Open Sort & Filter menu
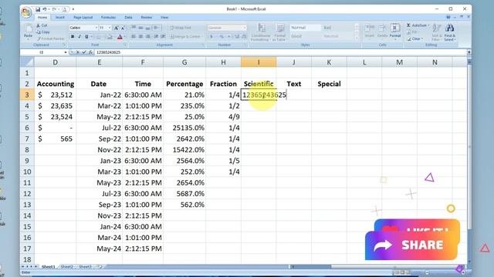Image resolution: width=494 pixels, height=277 pixels. coord(437,32)
